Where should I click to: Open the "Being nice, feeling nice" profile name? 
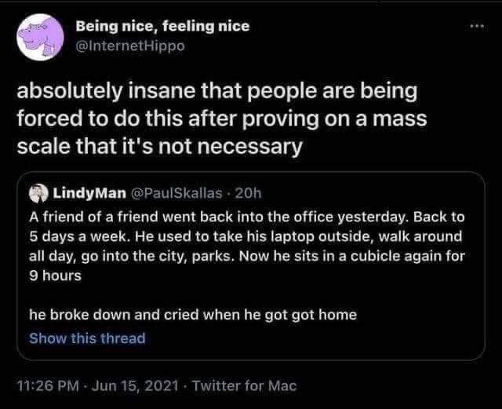click(x=162, y=26)
